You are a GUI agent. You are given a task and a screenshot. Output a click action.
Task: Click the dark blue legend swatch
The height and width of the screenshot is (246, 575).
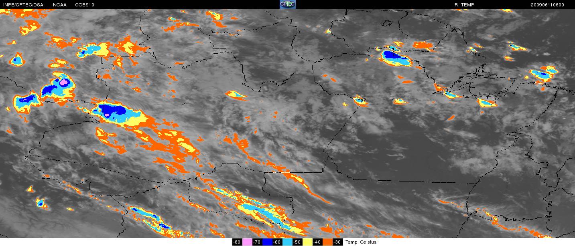tap(267, 242)
